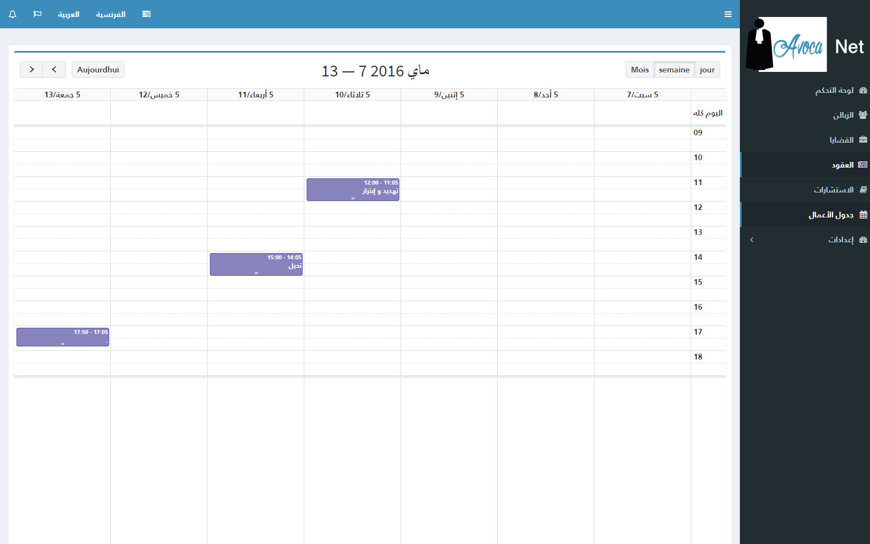
Task: Click the 18 hour label
Action: (698, 357)
